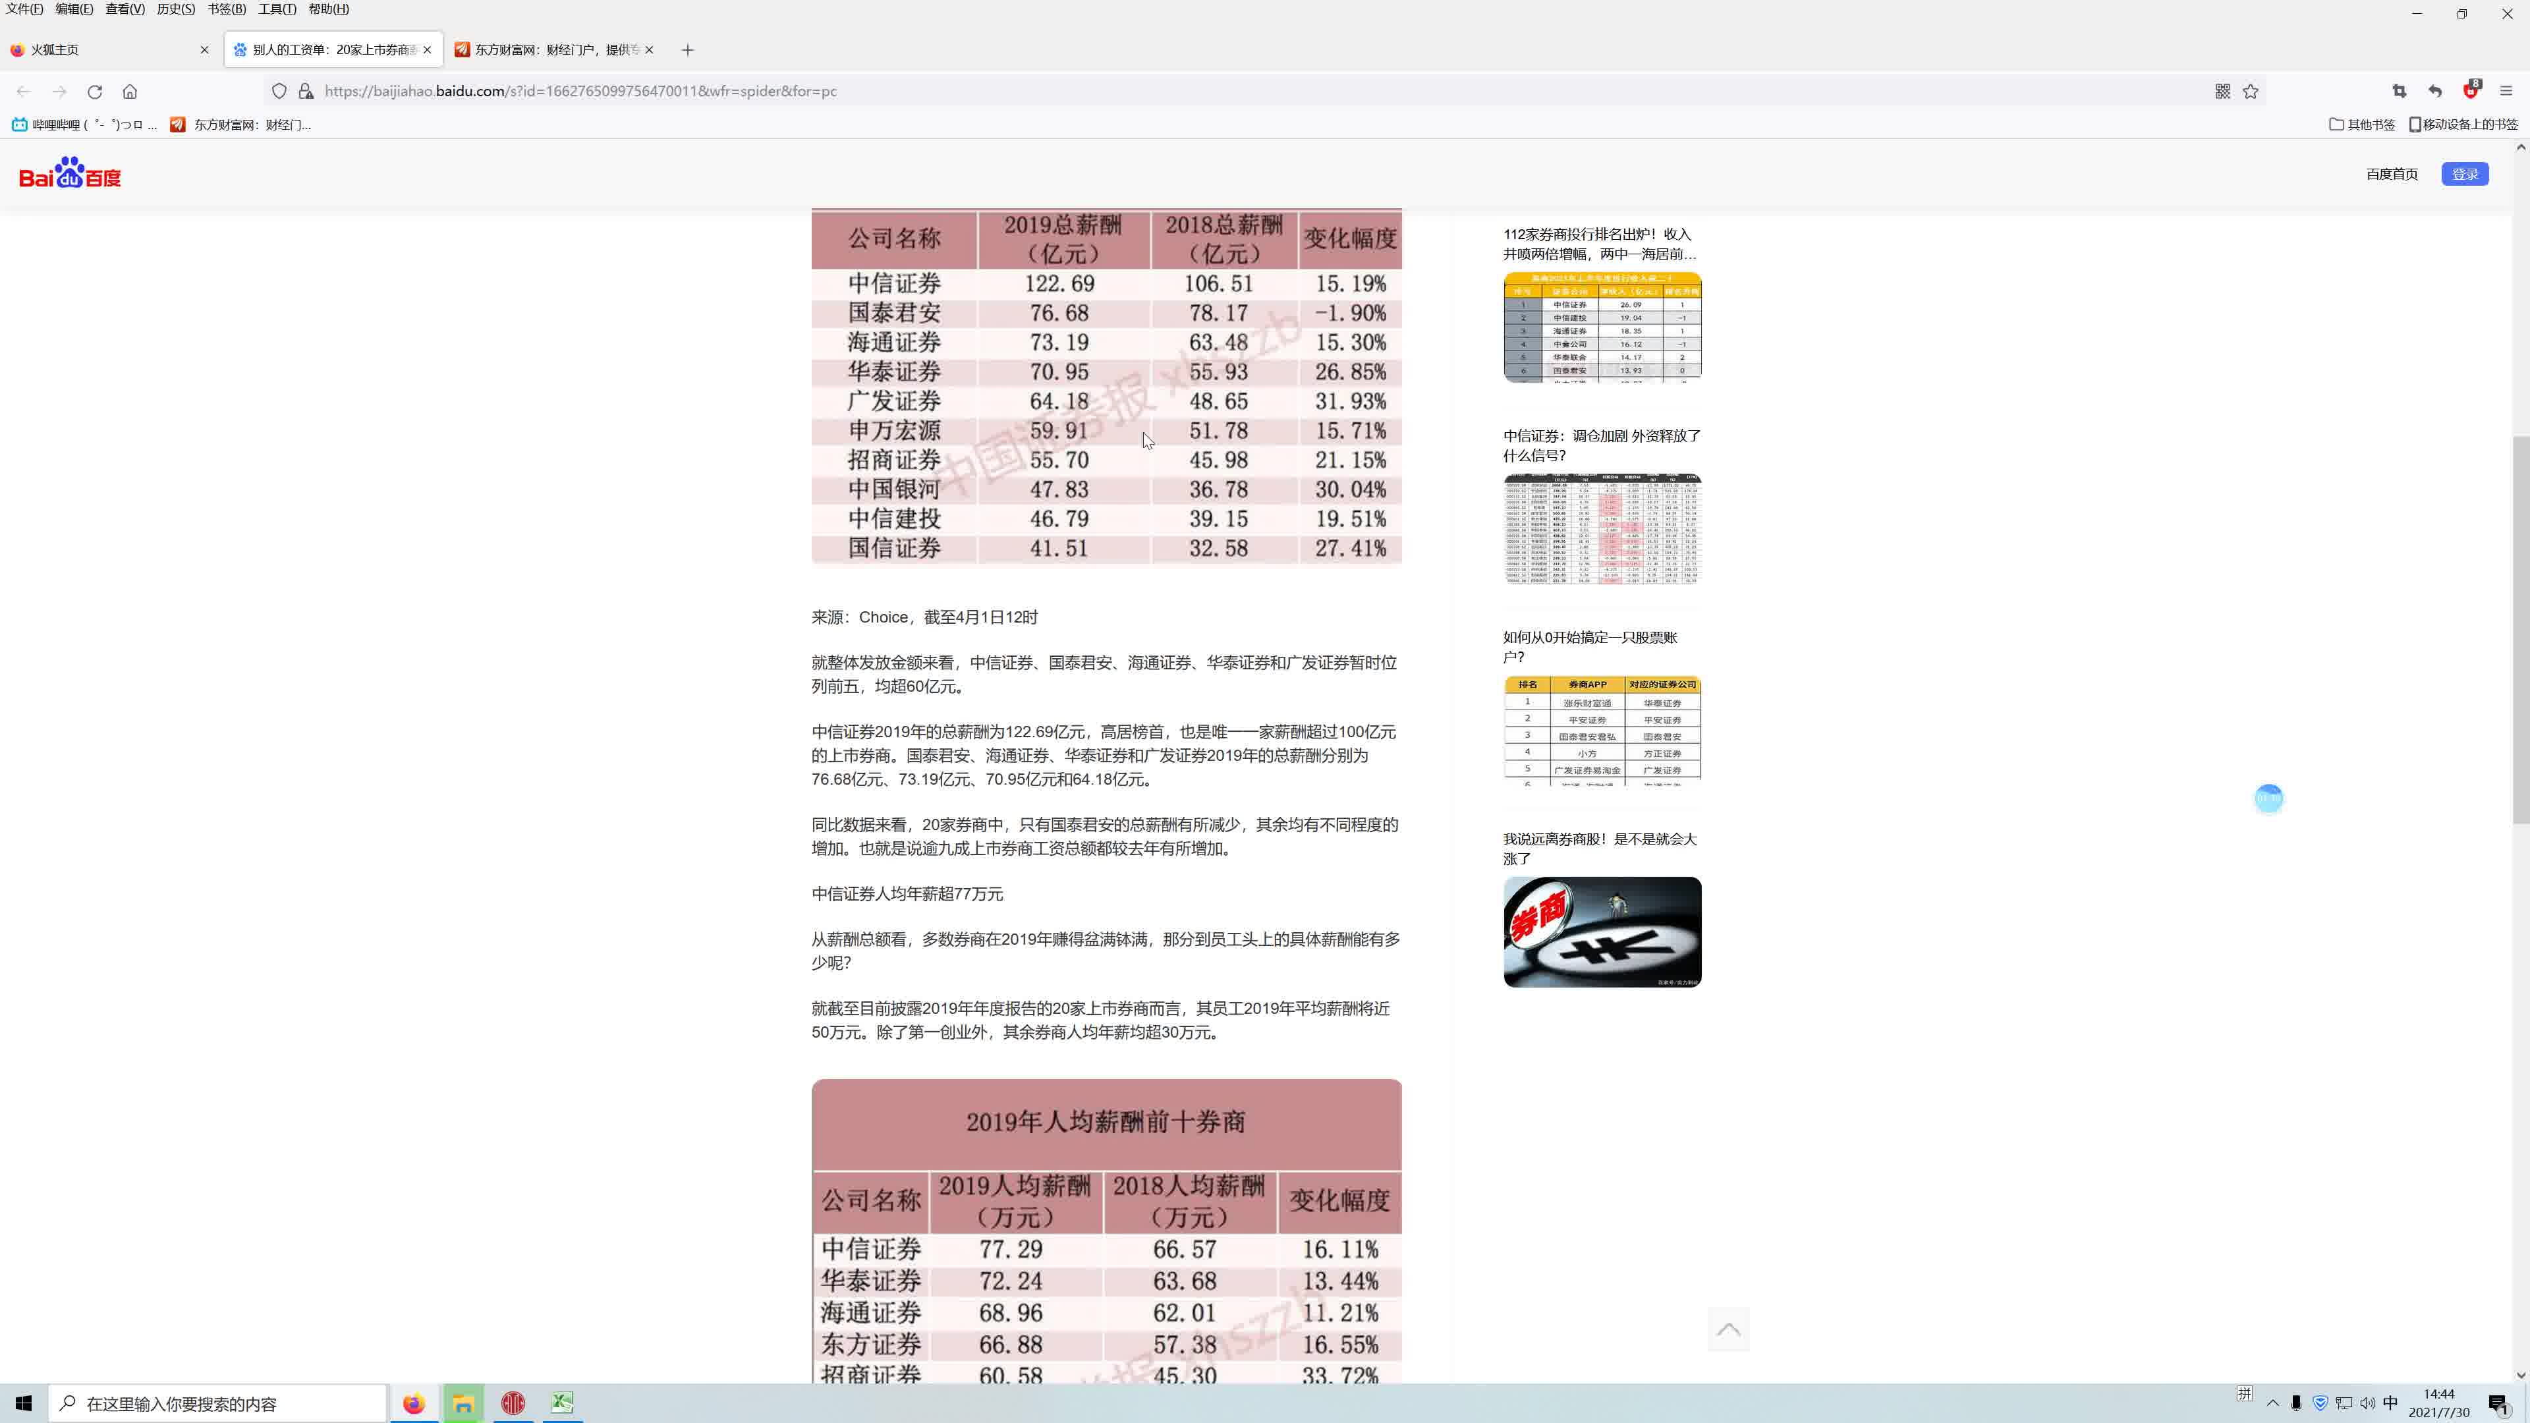Click the scrollbar down arrow

2520,1375
